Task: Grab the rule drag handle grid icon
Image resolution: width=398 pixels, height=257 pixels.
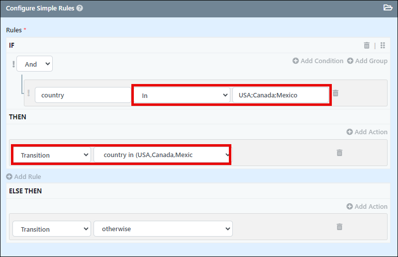Action: coord(383,45)
